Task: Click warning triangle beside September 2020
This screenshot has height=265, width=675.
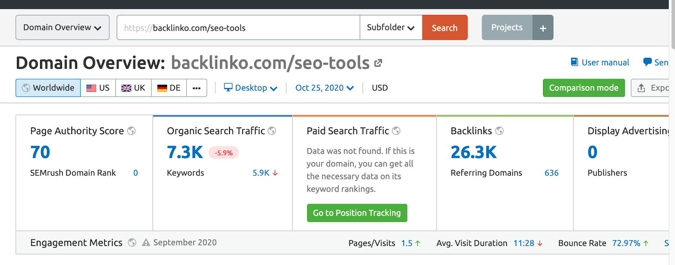Action: click(146, 243)
